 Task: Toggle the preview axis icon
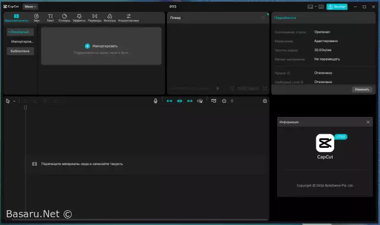(x=200, y=101)
